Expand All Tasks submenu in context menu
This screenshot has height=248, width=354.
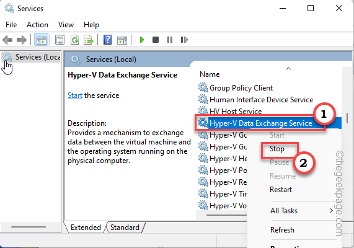click(301, 211)
